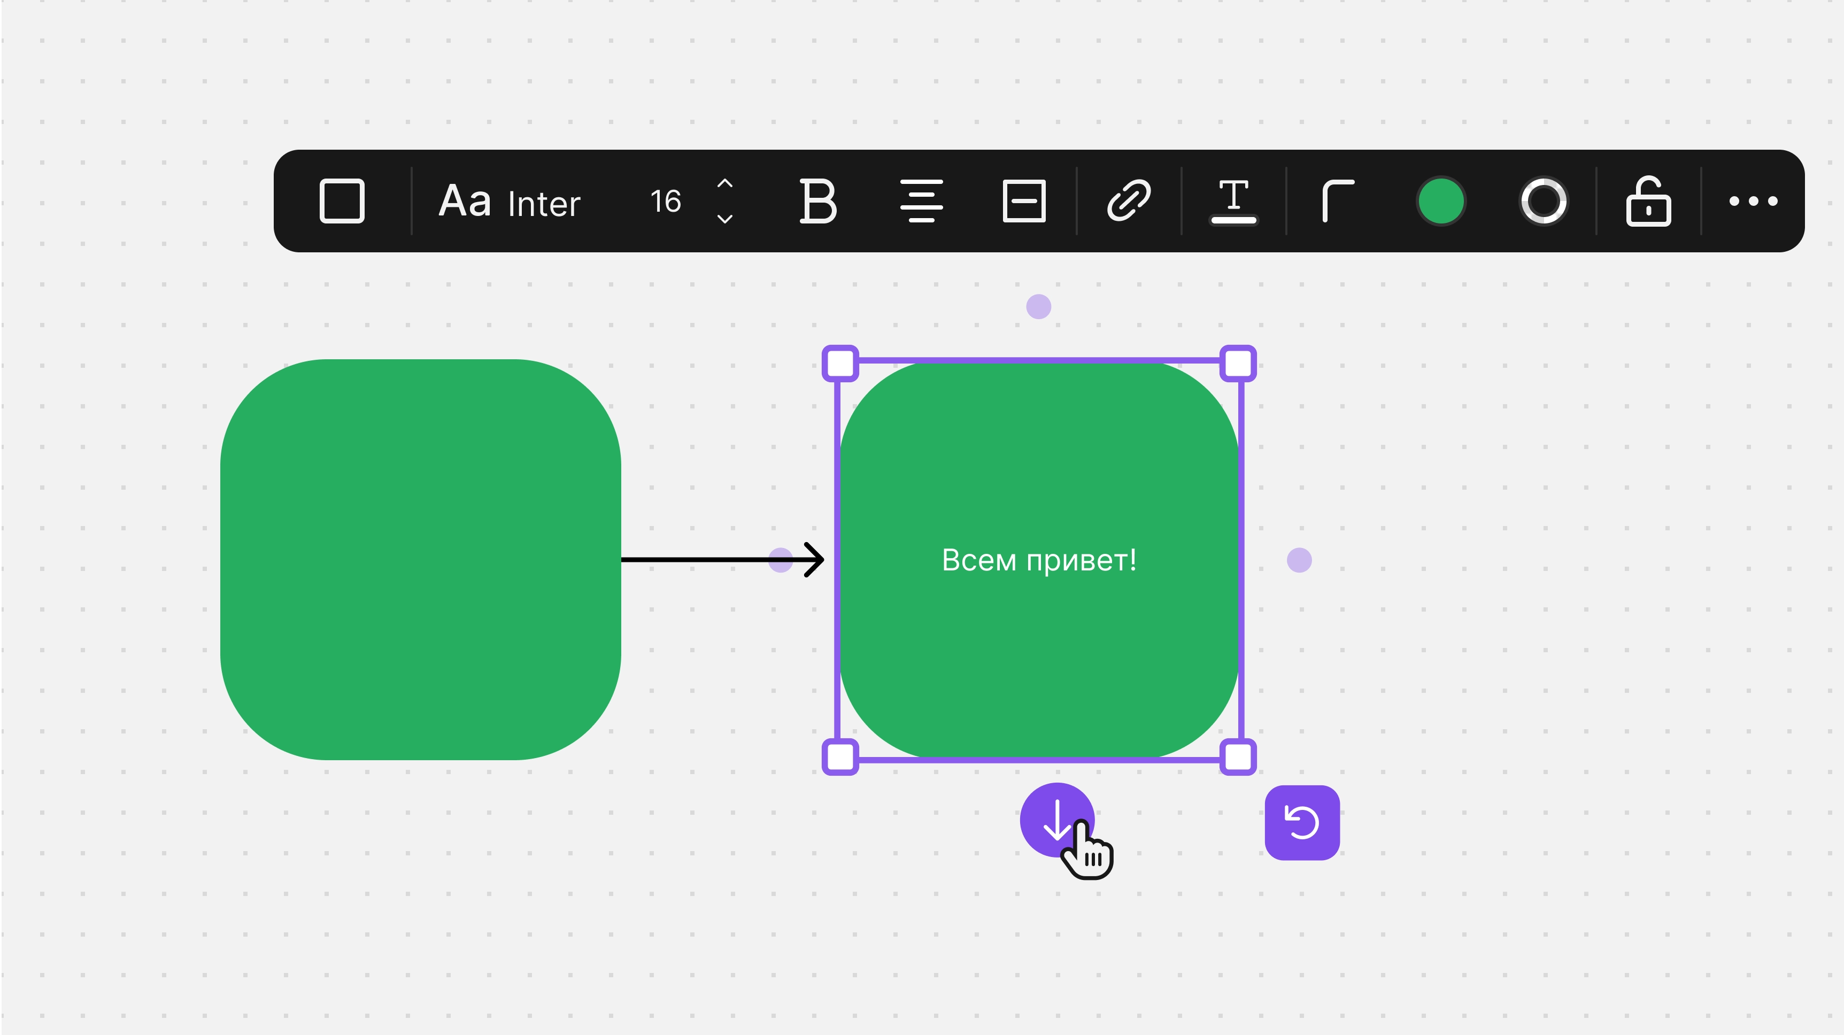Open the shape type selector square icon
Viewport: 1844px width, 1035px height.
[342, 201]
